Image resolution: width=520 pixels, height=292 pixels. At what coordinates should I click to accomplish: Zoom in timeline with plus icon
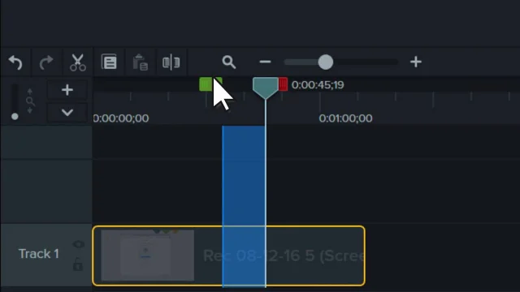(x=415, y=62)
